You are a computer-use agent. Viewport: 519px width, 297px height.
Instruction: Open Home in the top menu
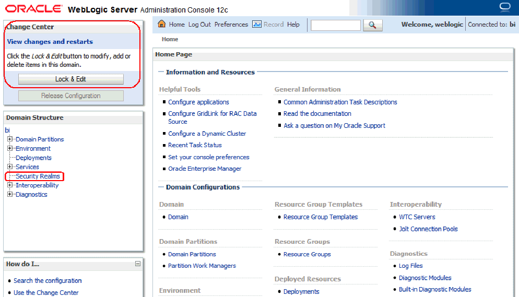point(177,25)
